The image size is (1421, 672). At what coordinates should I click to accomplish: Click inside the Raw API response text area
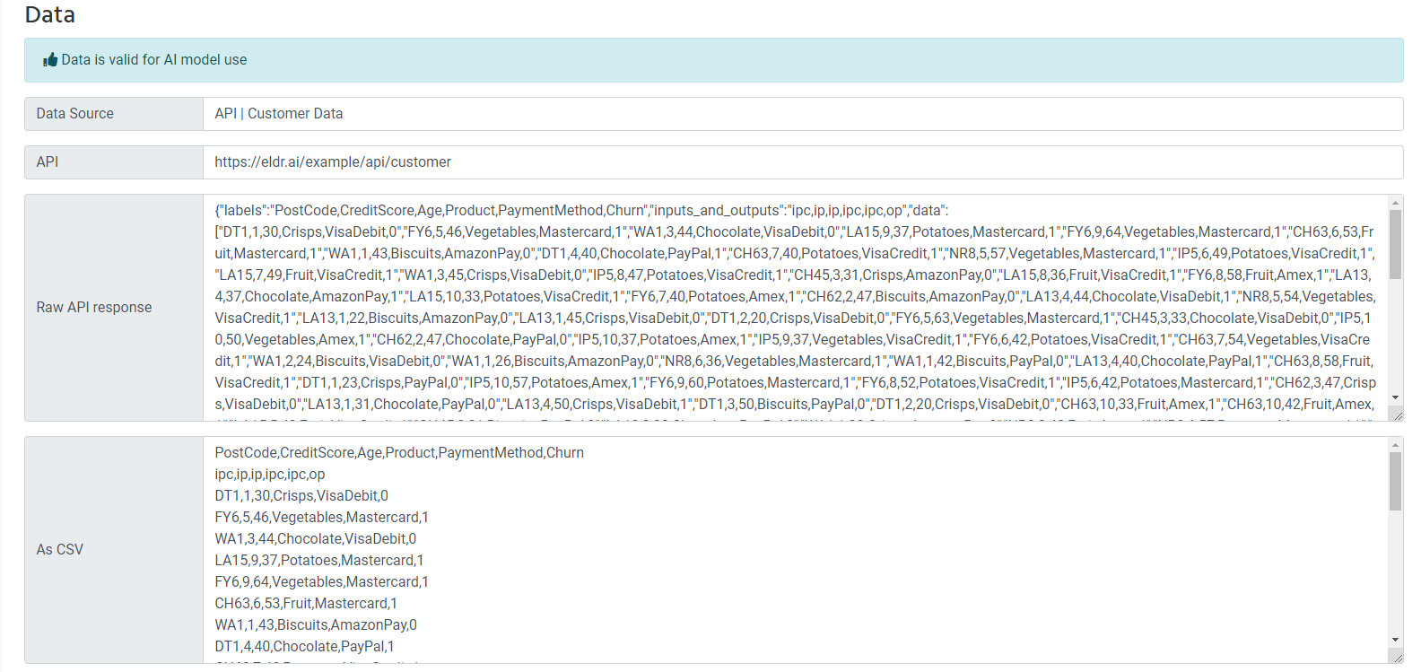click(x=795, y=308)
